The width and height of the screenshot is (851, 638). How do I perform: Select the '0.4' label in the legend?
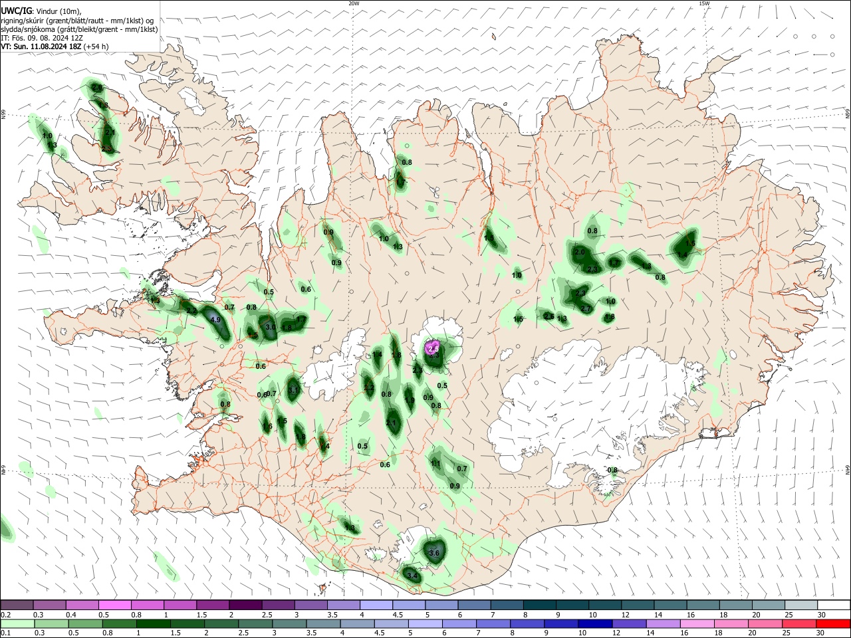70,615
